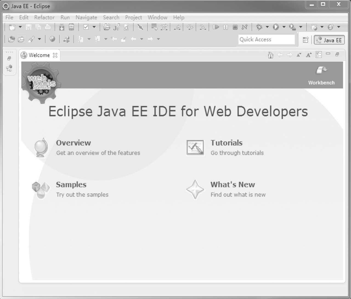The height and width of the screenshot is (299, 351).
Task: Click the Terminate (stop) debug icon
Action: tap(235, 27)
